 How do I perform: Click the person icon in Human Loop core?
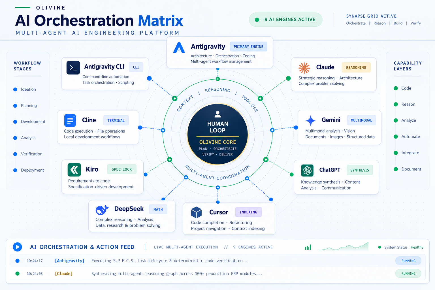[217, 114]
